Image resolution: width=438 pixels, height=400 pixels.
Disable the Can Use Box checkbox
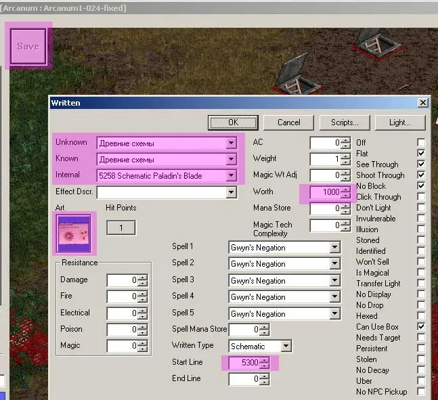(421, 327)
